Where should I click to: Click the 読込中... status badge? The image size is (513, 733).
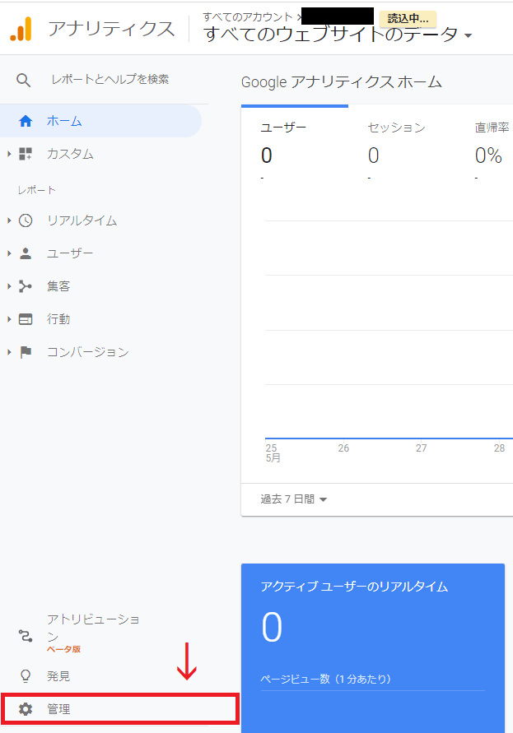[408, 19]
